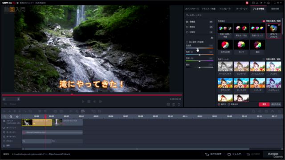Click the zoom-in plus button under preview
This screenshot has width=285, height=160.
18,99
